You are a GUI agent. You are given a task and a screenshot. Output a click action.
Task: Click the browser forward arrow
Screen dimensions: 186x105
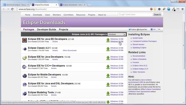[x=8, y=9]
